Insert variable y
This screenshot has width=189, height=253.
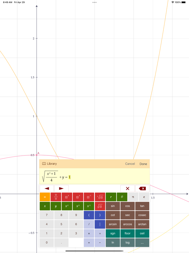[x=56, y=206]
